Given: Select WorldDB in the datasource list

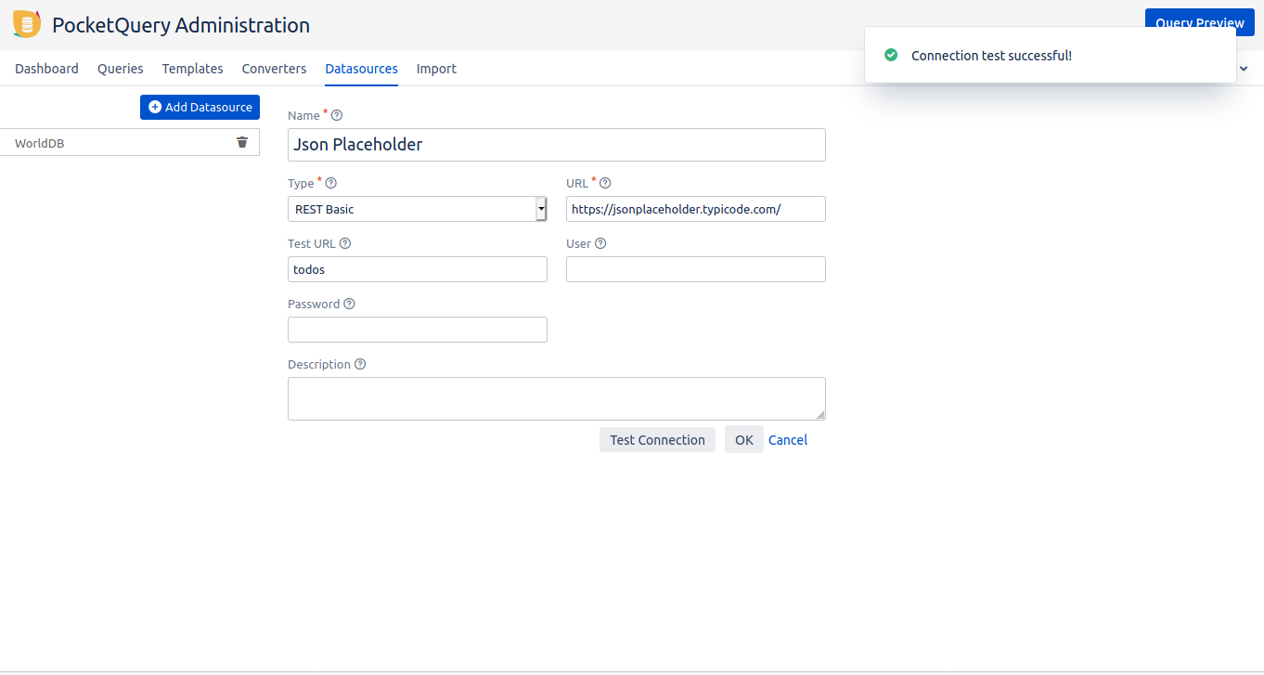Looking at the screenshot, I should click(x=40, y=144).
